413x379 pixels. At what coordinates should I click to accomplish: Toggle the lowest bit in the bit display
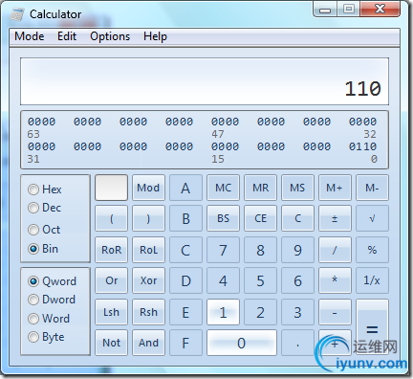(x=374, y=146)
